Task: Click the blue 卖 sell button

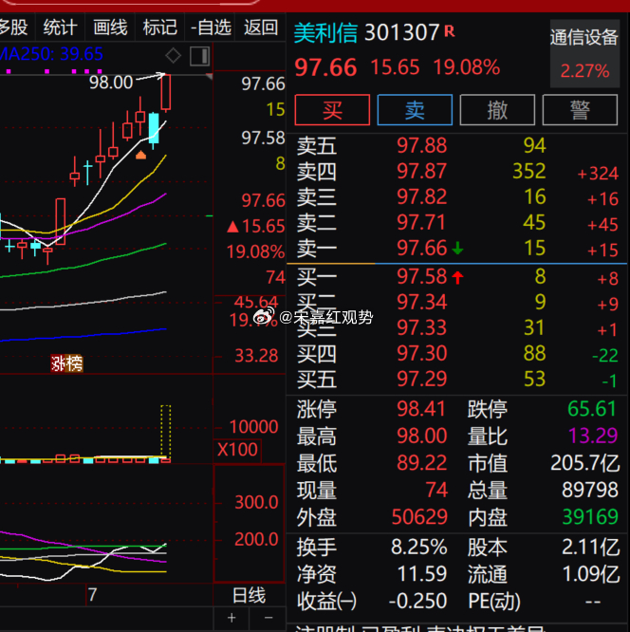Action: (415, 110)
